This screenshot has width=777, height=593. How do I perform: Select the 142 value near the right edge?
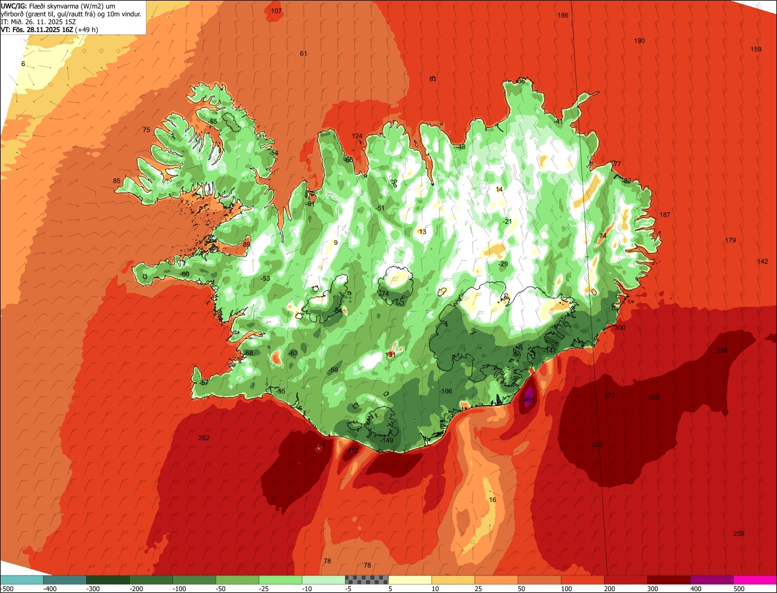pyautogui.click(x=762, y=261)
